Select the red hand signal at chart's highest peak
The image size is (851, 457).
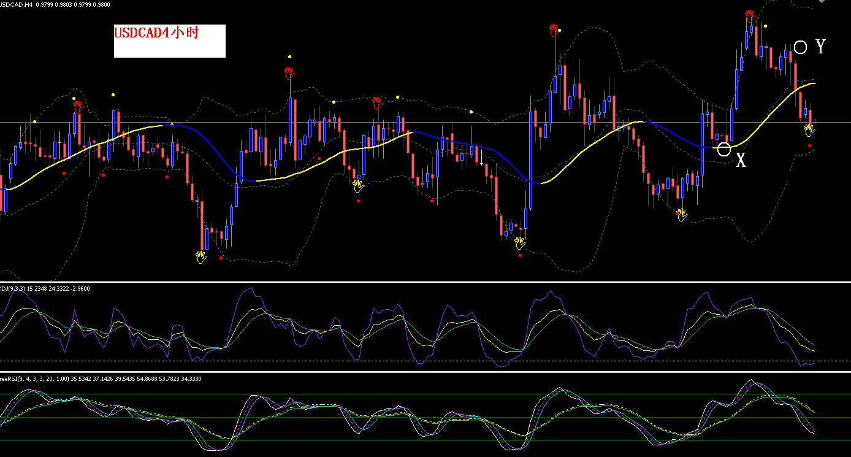pyautogui.click(x=749, y=15)
